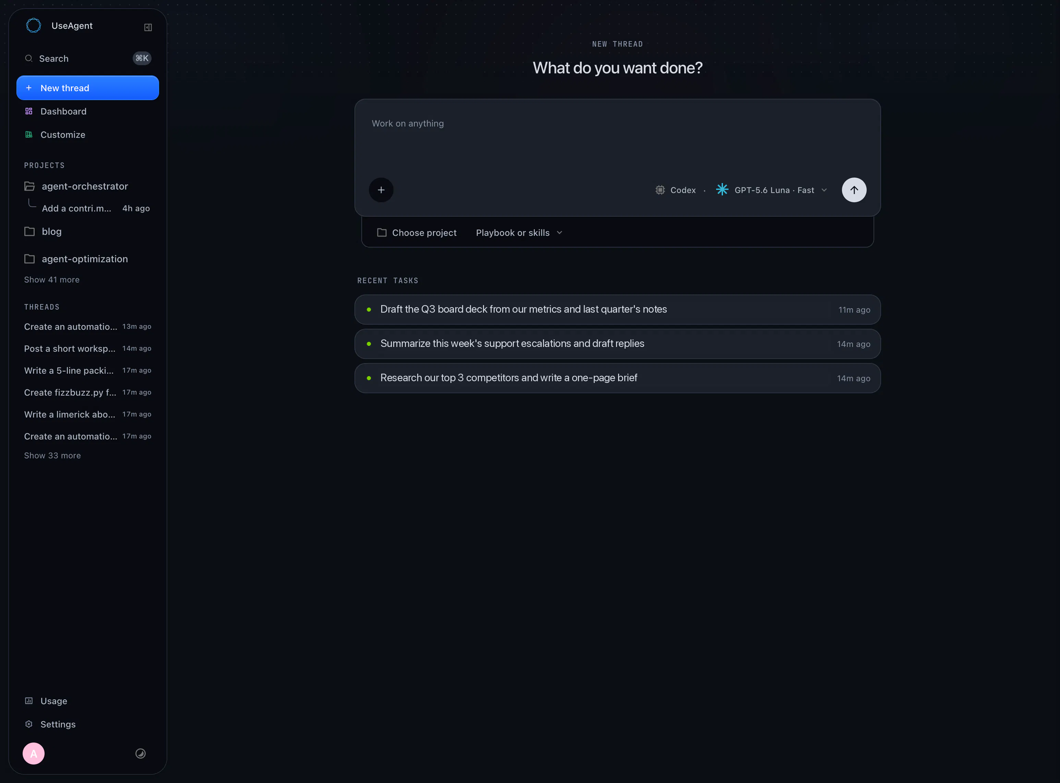Open Write a 5-line packi... thread

point(88,371)
